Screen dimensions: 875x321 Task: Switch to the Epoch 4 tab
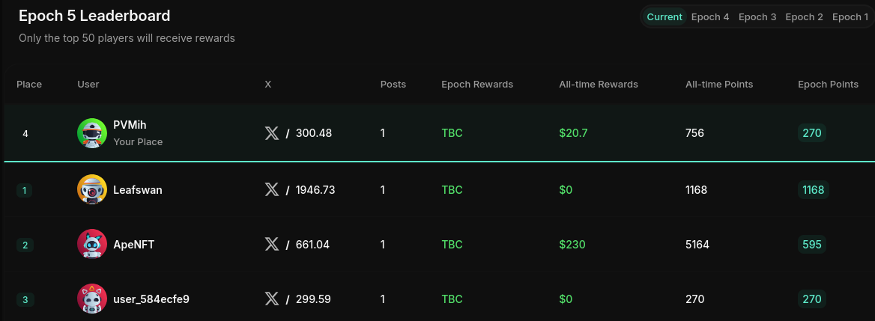(x=710, y=16)
